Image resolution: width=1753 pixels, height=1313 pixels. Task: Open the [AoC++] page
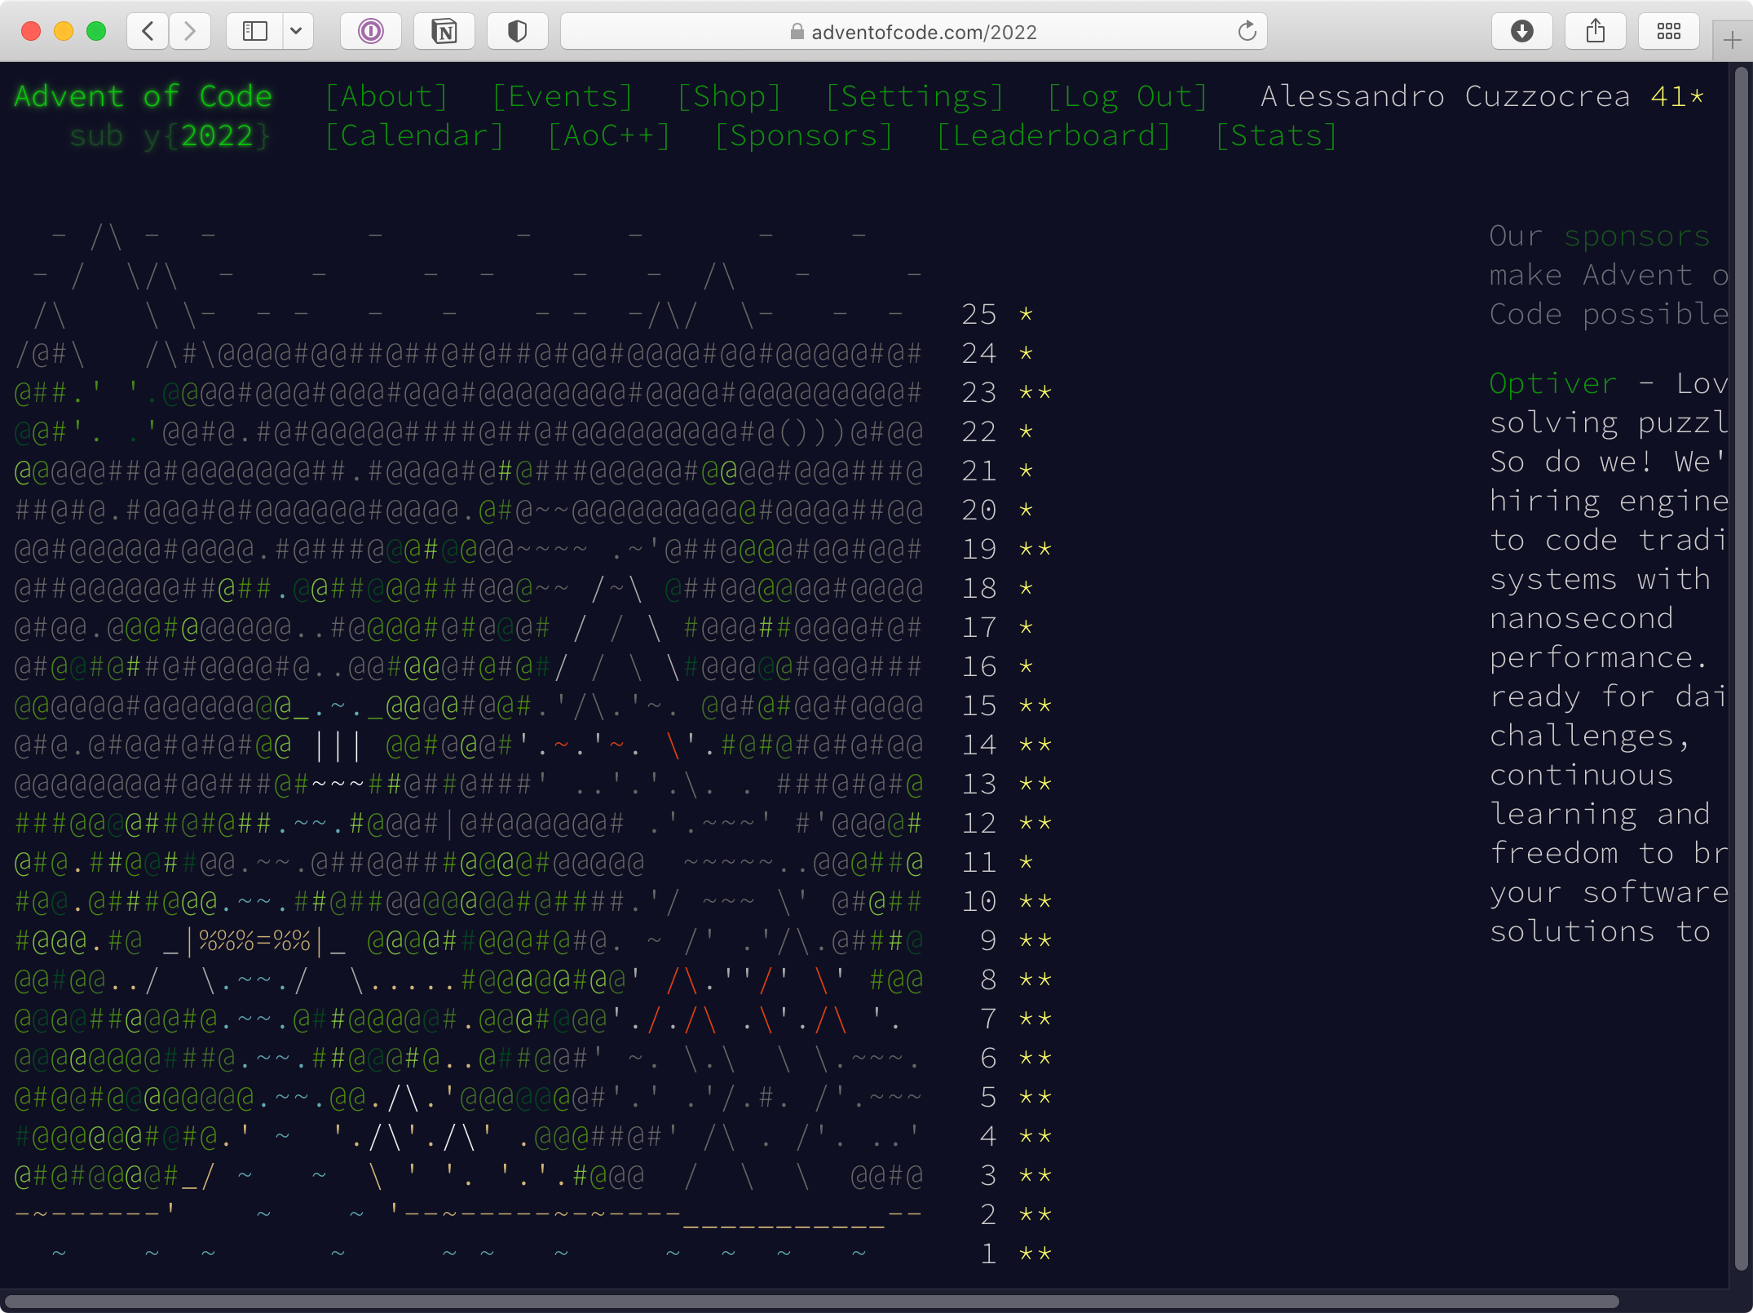coord(608,135)
